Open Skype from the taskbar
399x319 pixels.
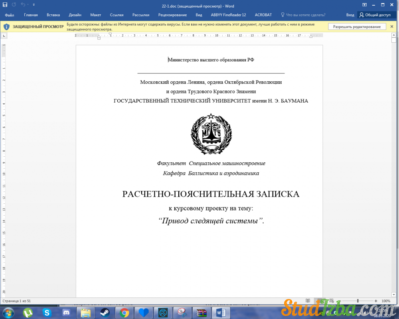pyautogui.click(x=47, y=313)
